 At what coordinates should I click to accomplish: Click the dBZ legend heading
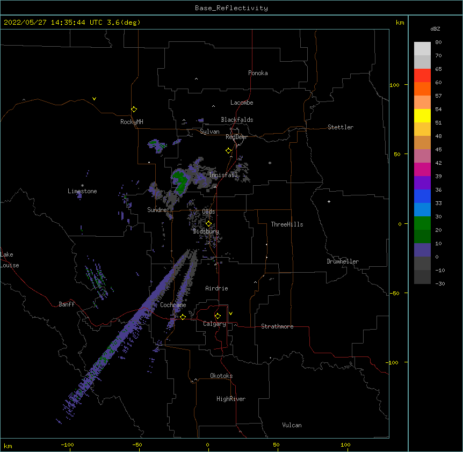point(435,28)
